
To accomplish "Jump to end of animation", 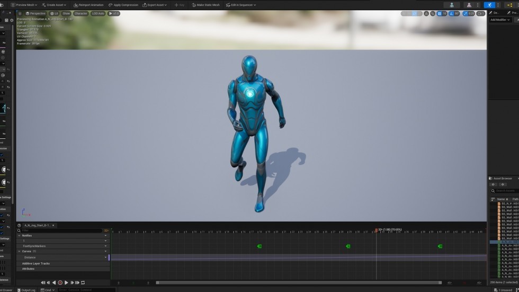I will (77, 283).
